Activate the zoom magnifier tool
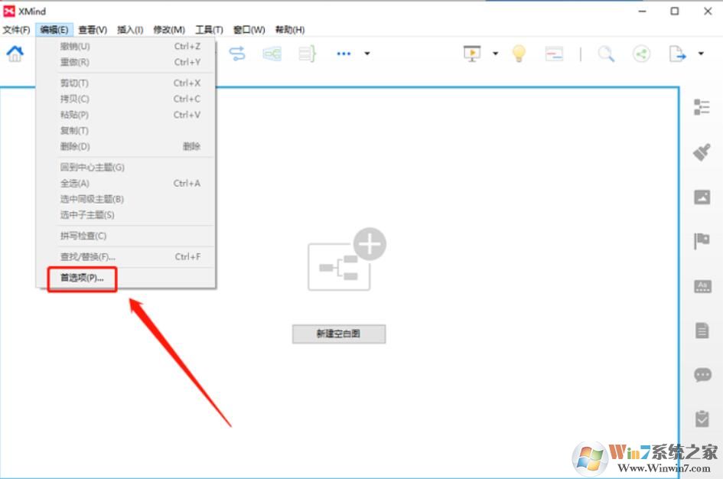 click(x=606, y=54)
